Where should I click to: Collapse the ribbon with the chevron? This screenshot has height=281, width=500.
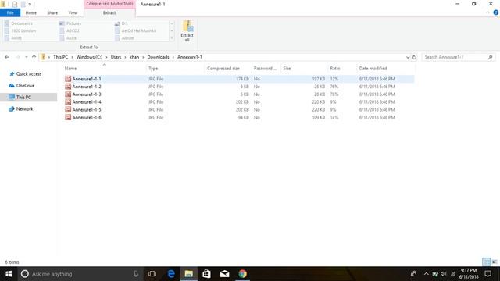tap(487, 12)
